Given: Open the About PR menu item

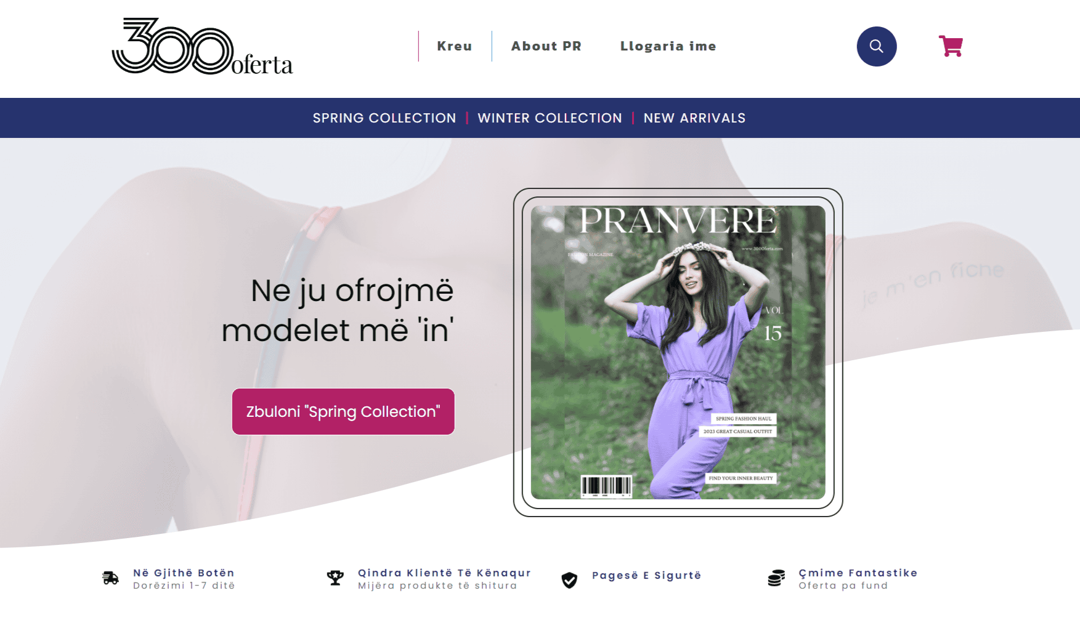Looking at the screenshot, I should coord(546,46).
